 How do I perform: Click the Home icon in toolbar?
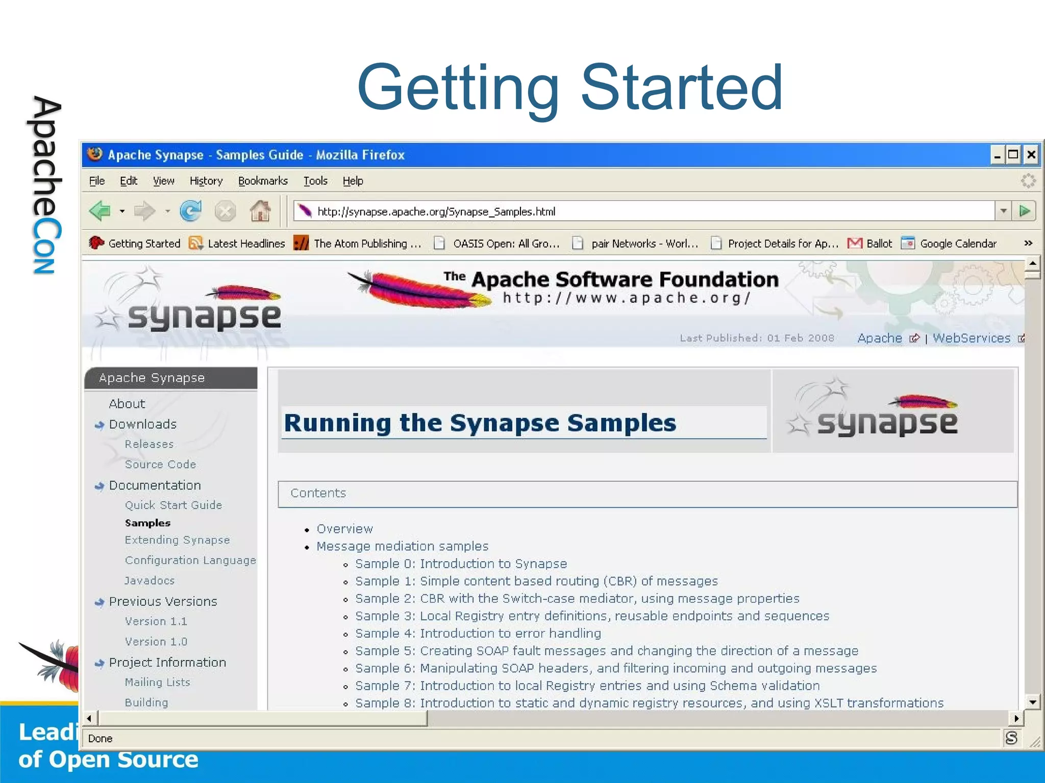point(260,211)
